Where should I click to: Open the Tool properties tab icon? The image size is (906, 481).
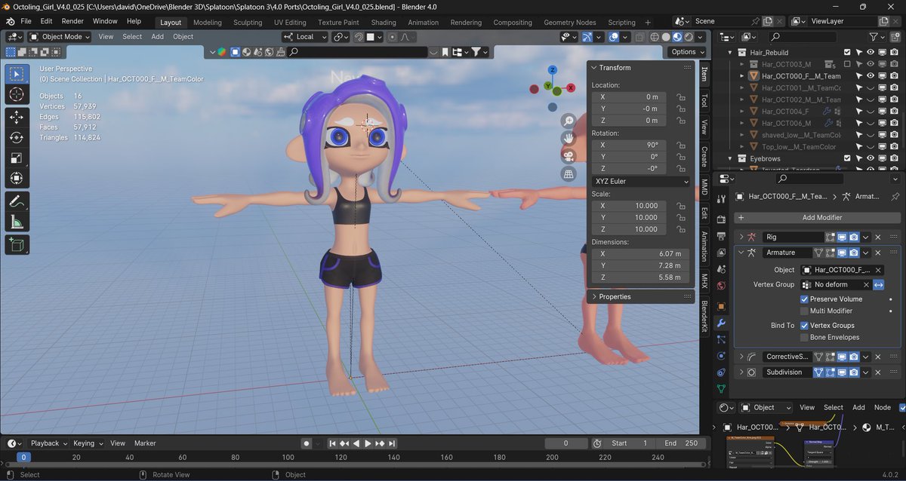pyautogui.click(x=721, y=198)
